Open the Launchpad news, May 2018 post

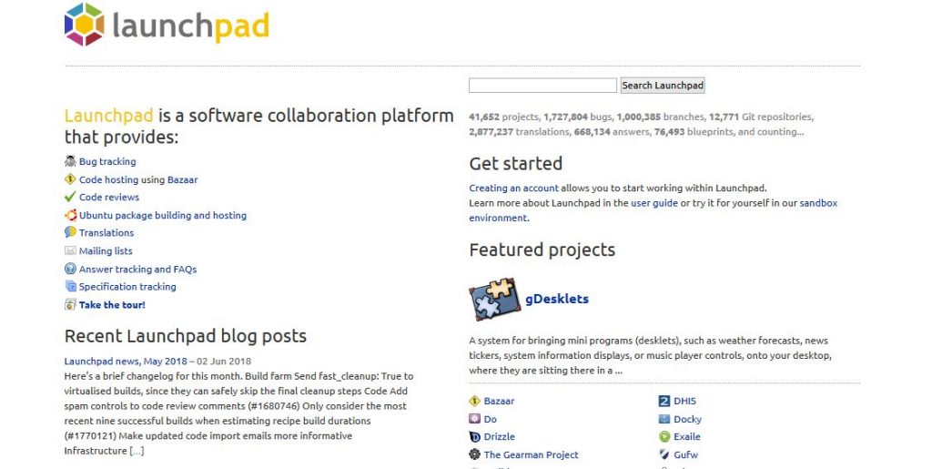126,361
